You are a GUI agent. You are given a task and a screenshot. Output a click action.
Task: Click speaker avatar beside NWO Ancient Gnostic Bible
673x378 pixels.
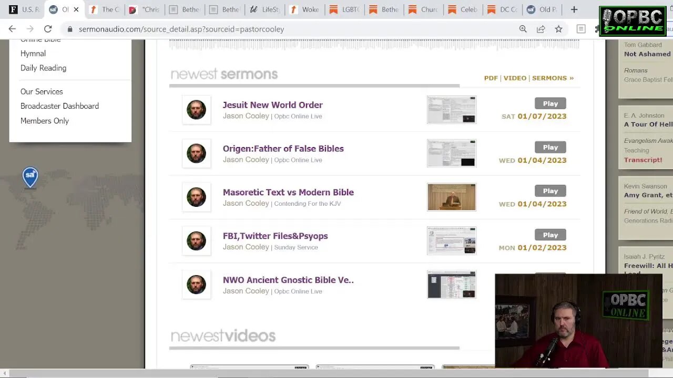196,285
